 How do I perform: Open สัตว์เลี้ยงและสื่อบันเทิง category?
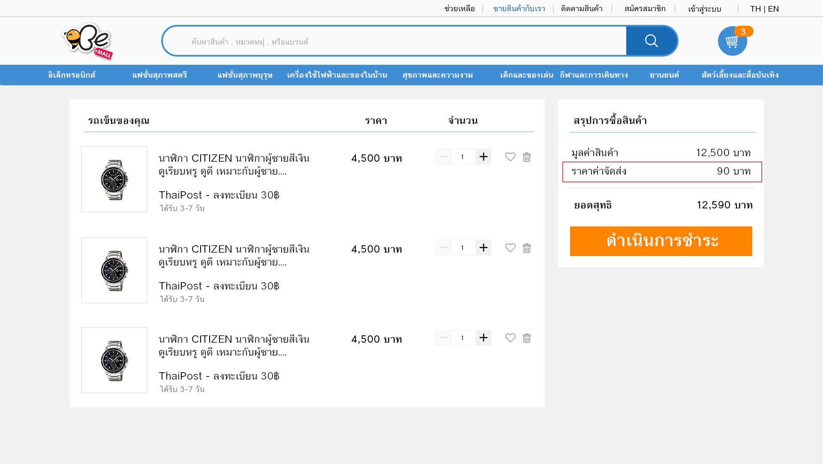coord(740,75)
